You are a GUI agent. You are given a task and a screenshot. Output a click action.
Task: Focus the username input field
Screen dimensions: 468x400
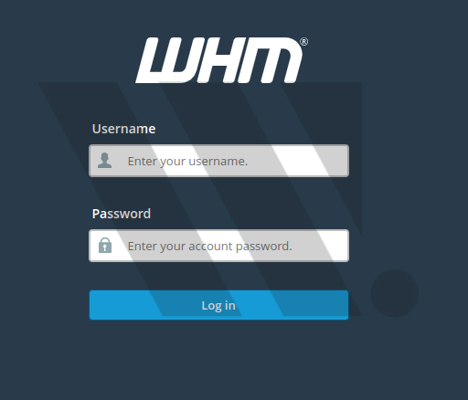coord(218,161)
